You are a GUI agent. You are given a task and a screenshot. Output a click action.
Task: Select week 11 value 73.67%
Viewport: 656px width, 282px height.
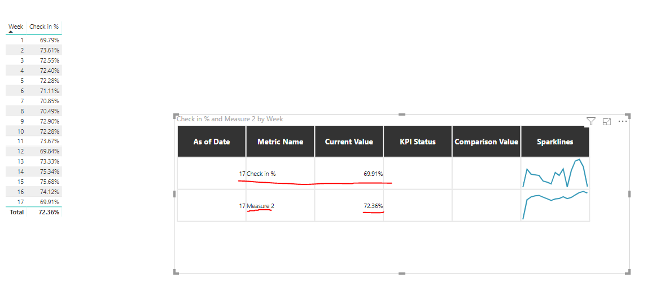pos(49,141)
